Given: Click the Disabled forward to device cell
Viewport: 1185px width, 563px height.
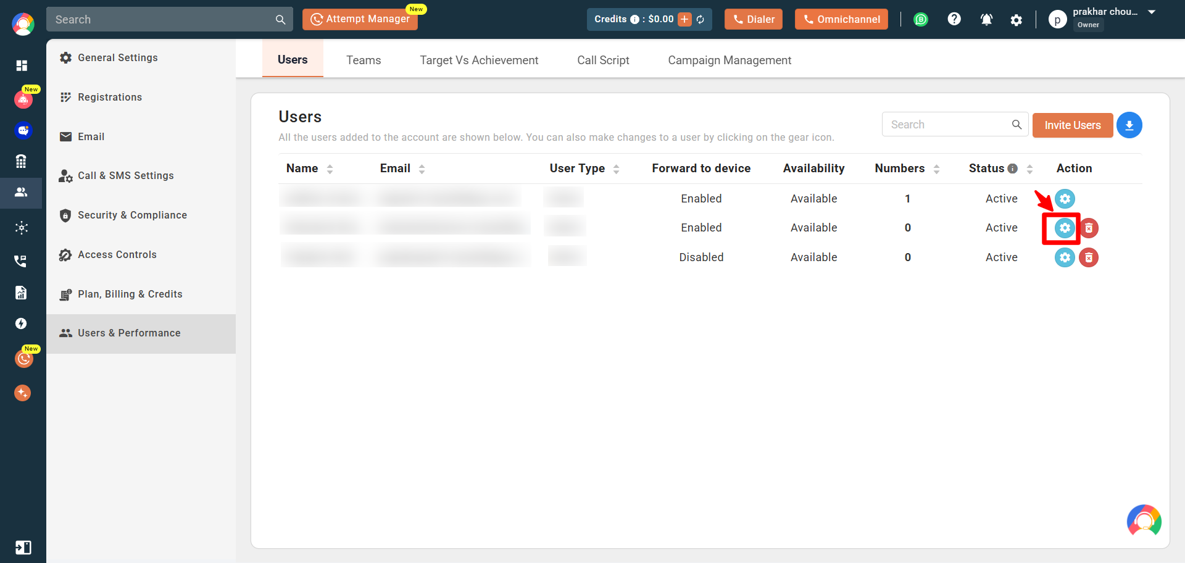Looking at the screenshot, I should pyautogui.click(x=701, y=257).
